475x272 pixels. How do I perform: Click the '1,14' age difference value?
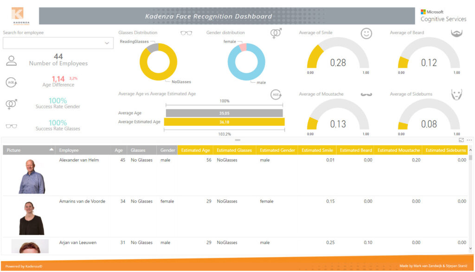pos(58,79)
